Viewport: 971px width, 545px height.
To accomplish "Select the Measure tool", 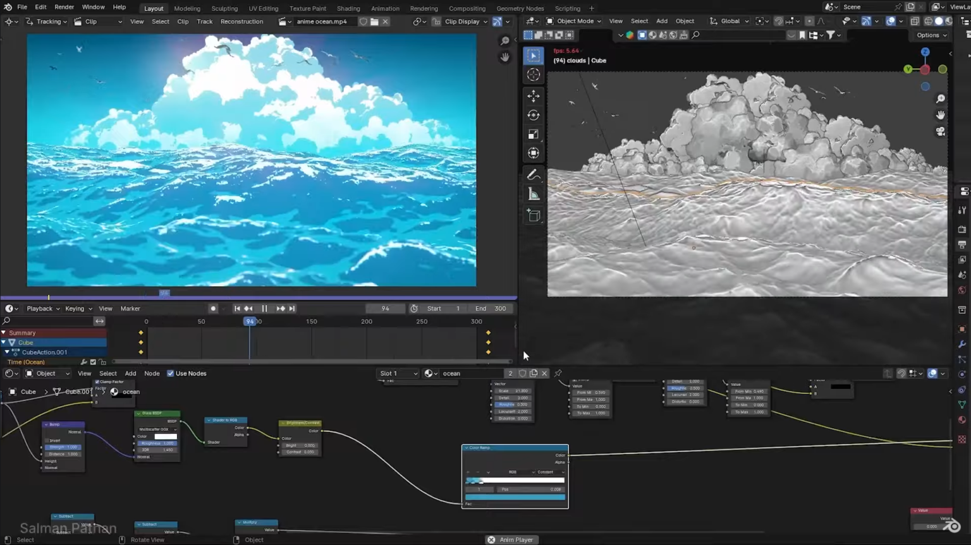I will coord(534,194).
